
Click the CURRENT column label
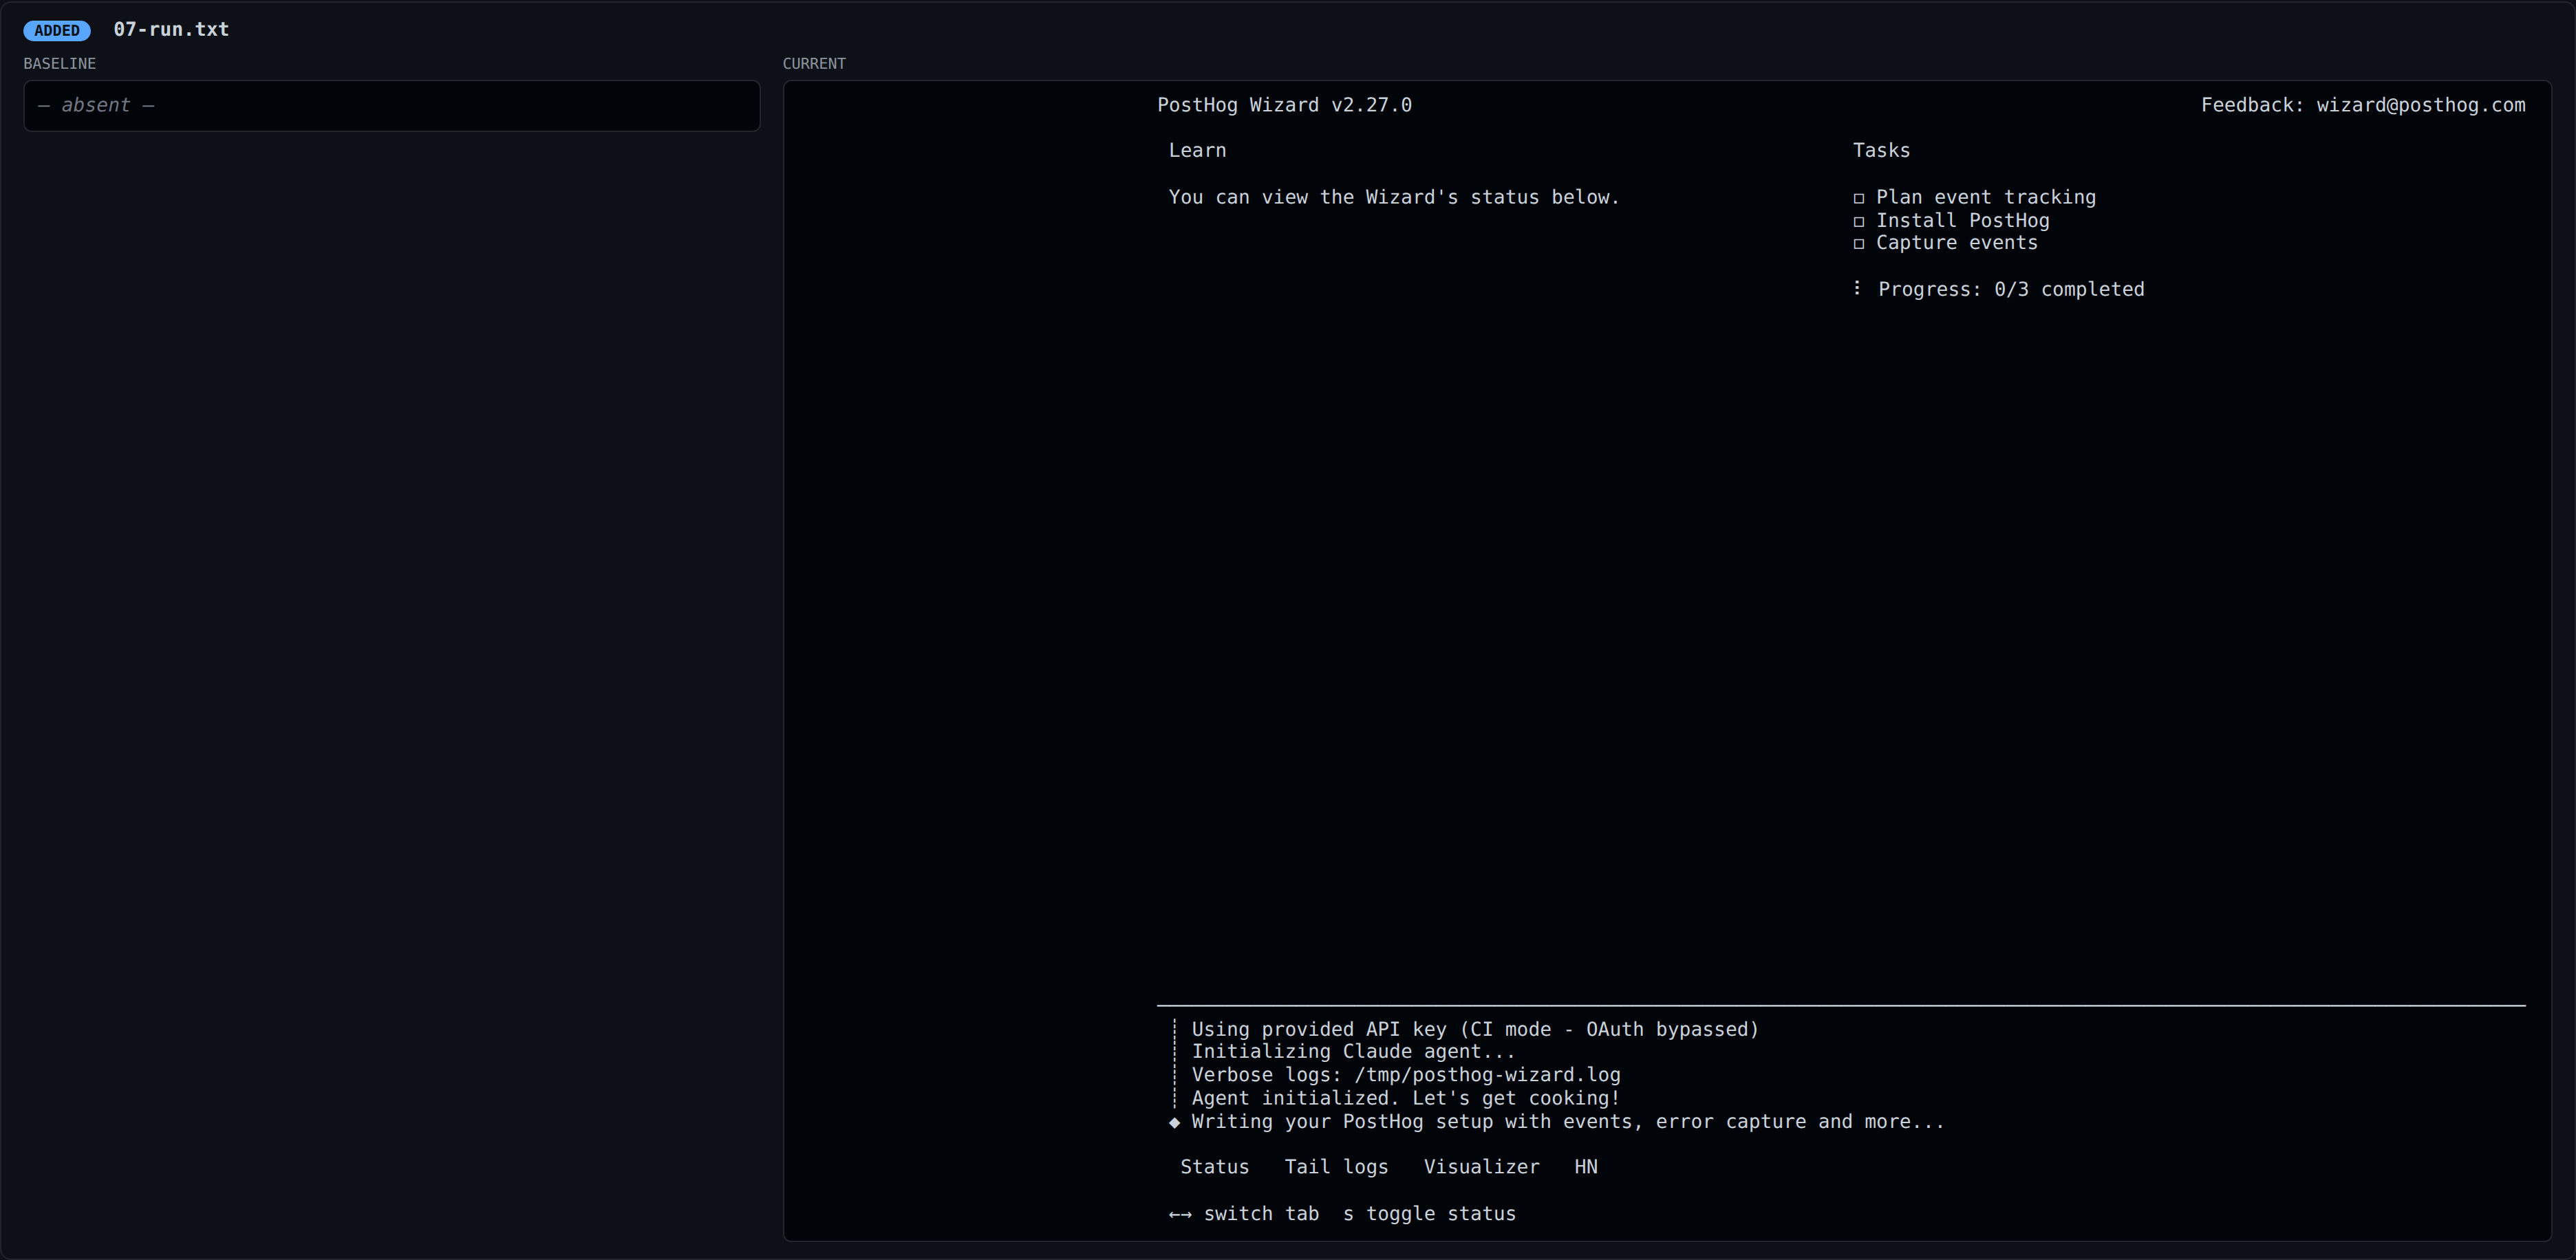point(814,63)
